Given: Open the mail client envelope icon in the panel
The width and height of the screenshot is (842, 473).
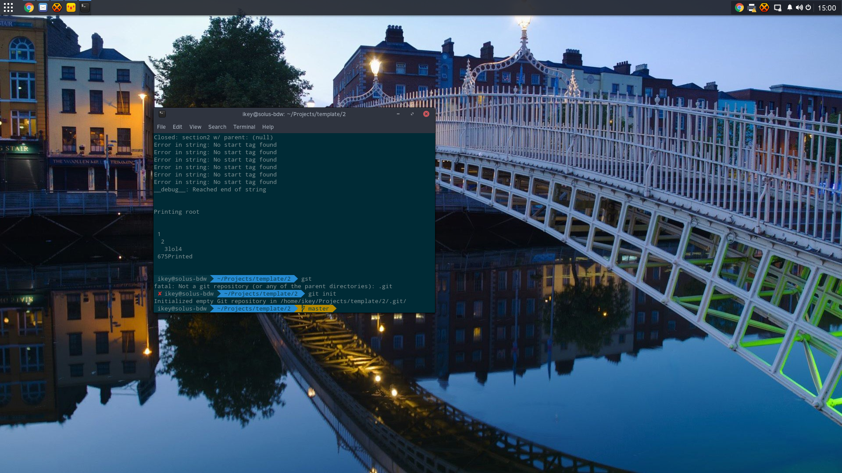Looking at the screenshot, I should pos(43,7).
